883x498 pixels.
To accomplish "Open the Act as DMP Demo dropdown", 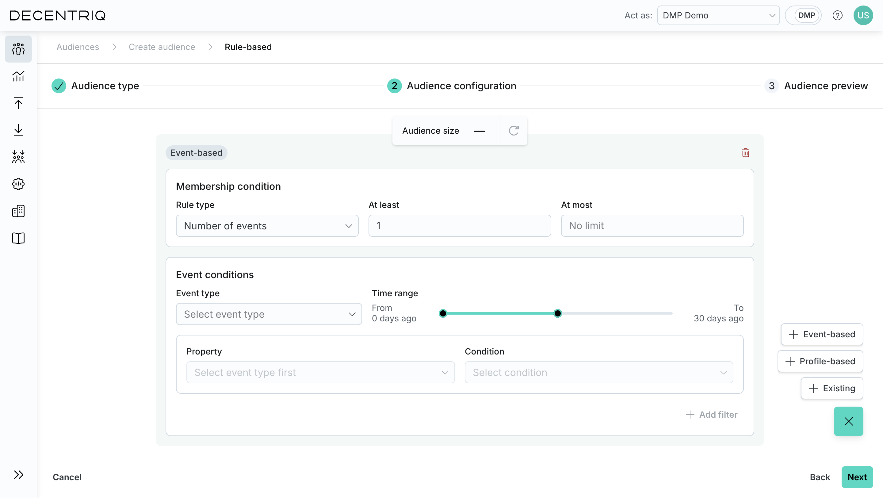I will click(718, 15).
